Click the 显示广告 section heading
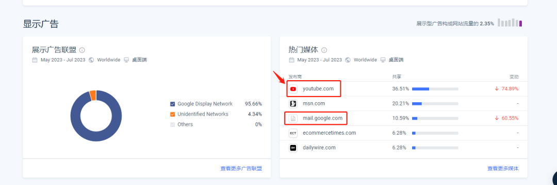Image resolution: width=557 pixels, height=185 pixels. (41, 24)
